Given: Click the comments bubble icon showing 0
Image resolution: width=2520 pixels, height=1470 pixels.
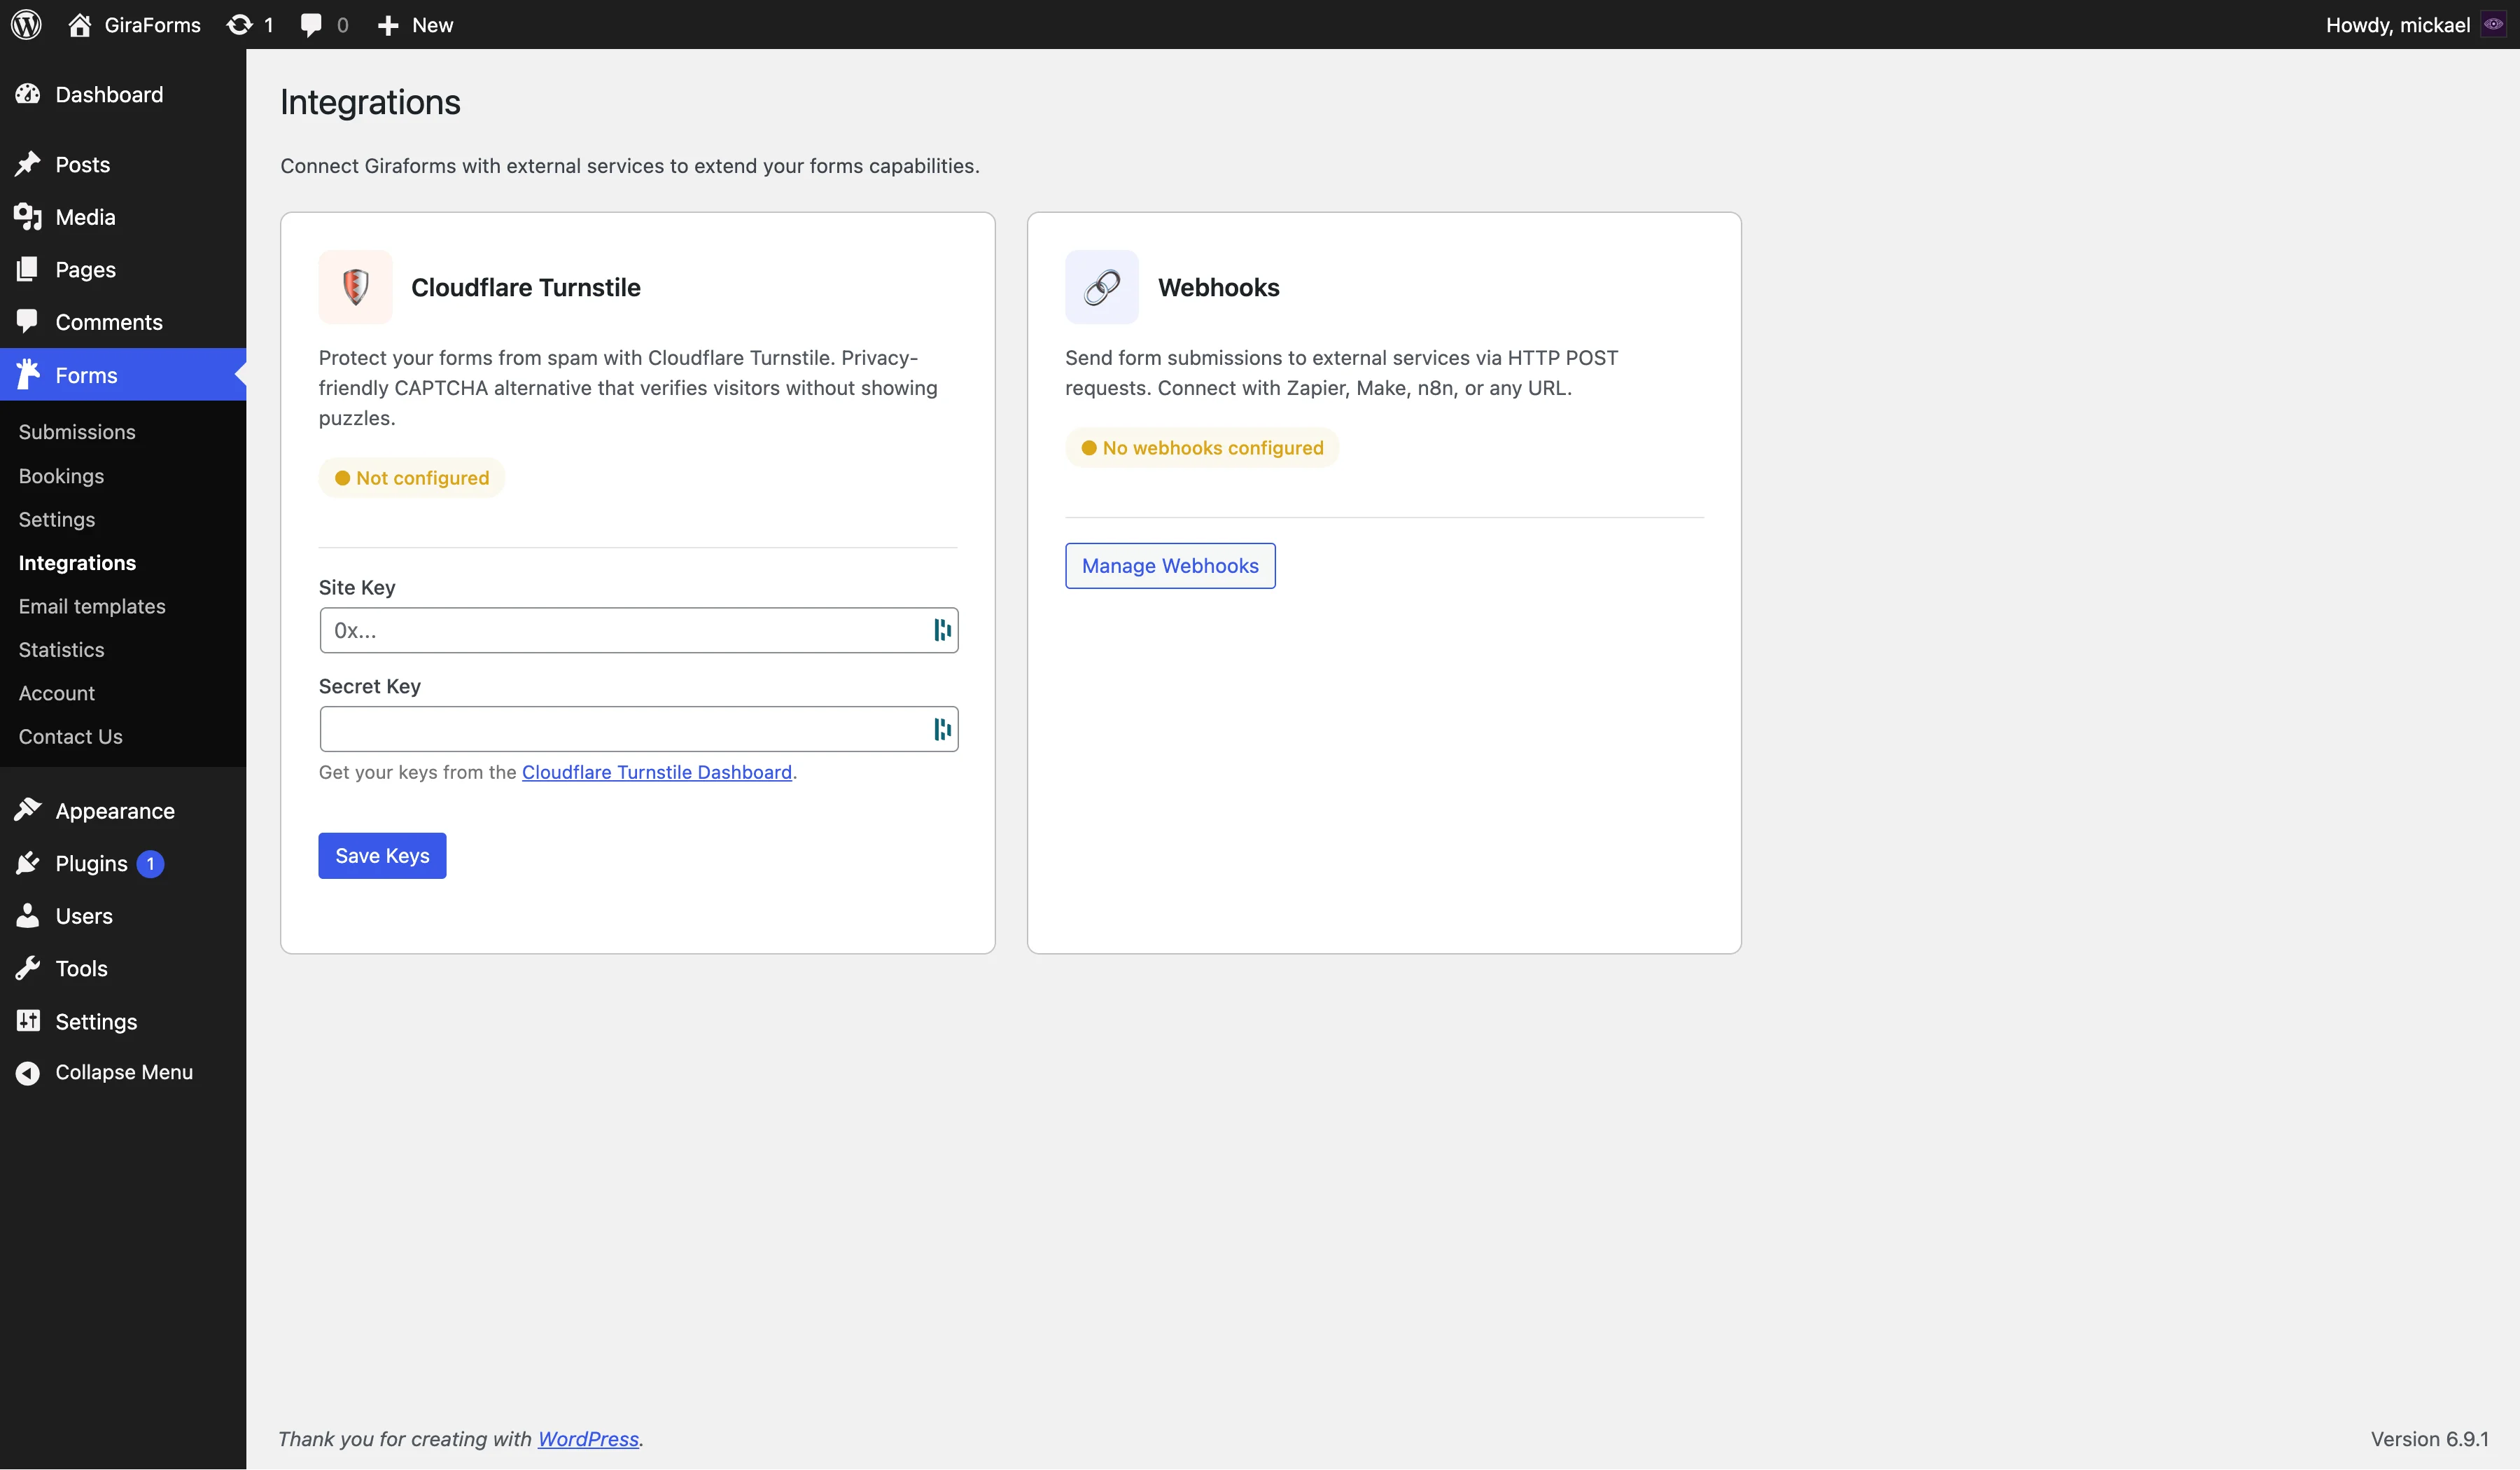Looking at the screenshot, I should click(311, 24).
